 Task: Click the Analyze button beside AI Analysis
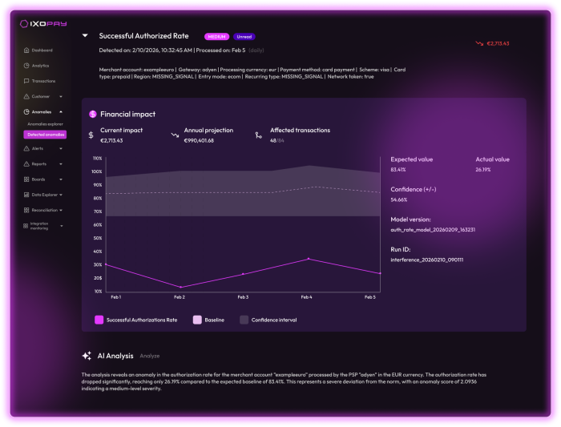coord(150,356)
